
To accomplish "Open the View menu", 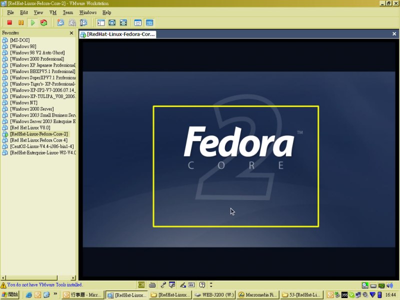I will click(38, 12).
